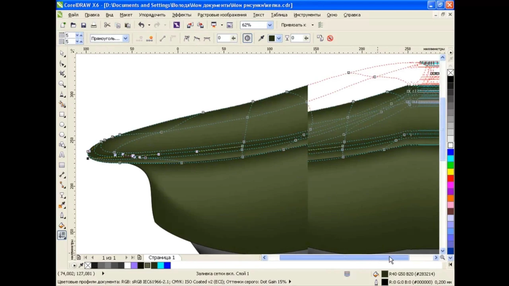
Task: Open the Правка menu
Action: coord(92,15)
